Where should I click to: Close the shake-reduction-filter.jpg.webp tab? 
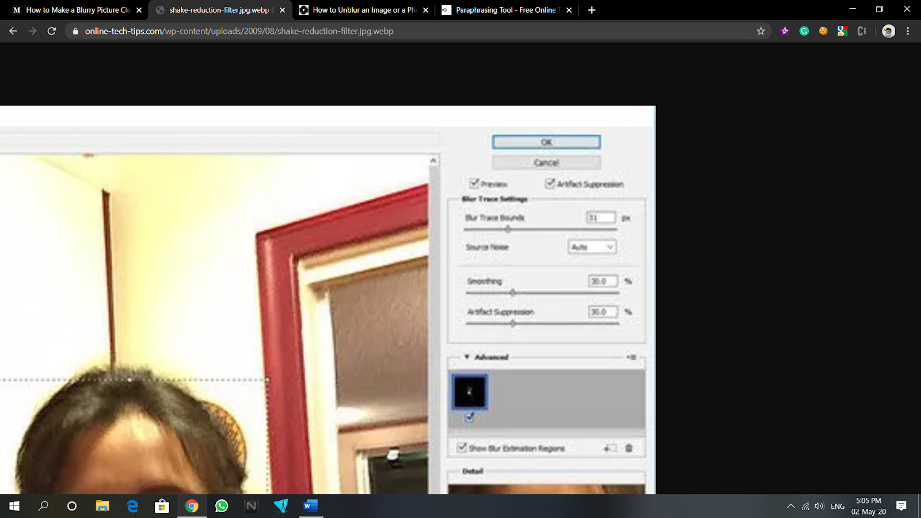pyautogui.click(x=282, y=10)
